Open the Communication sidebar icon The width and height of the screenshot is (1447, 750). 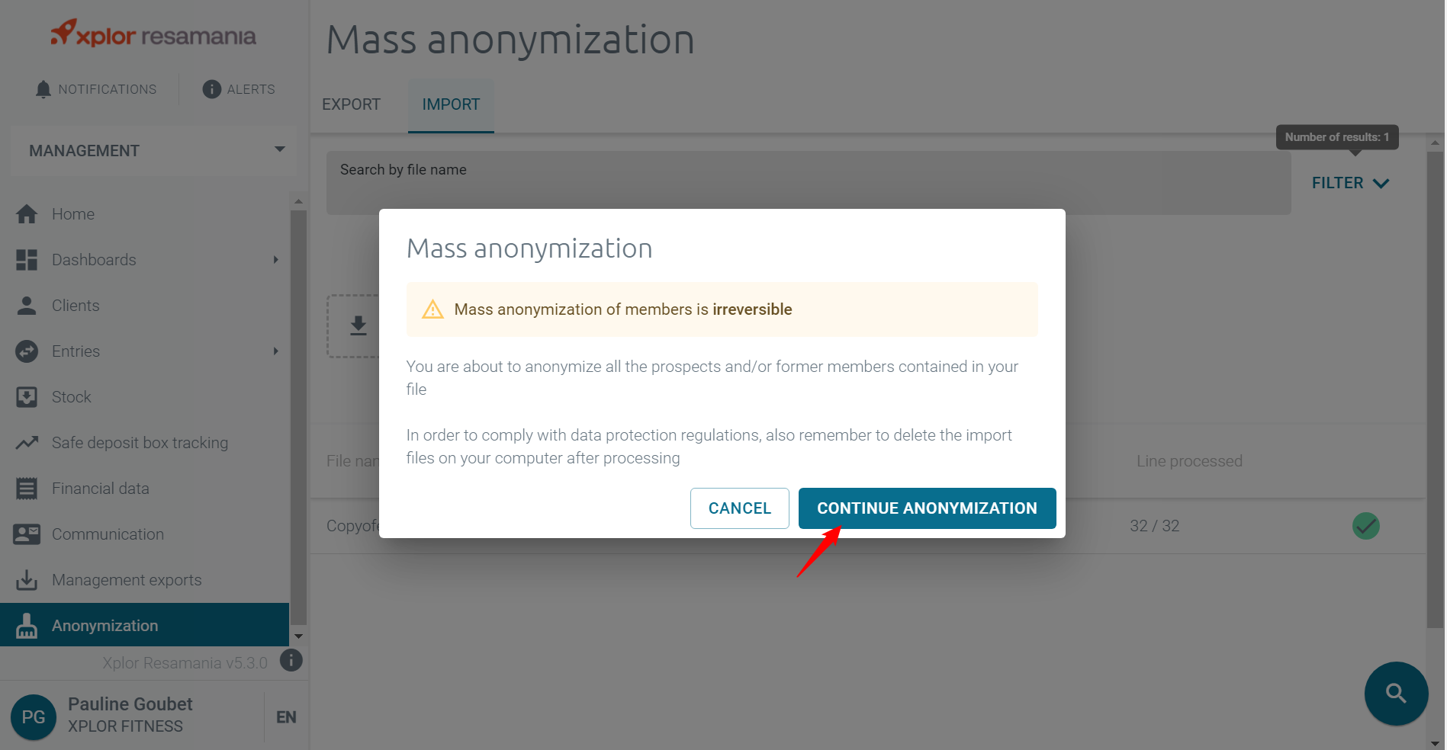click(27, 534)
